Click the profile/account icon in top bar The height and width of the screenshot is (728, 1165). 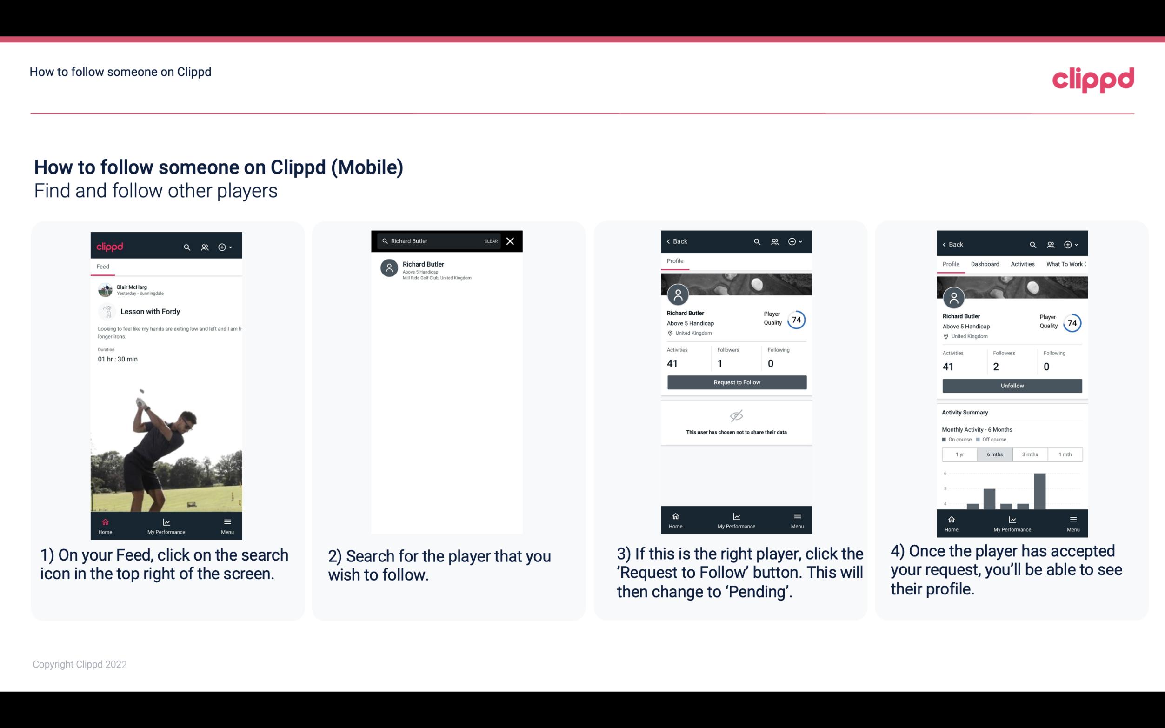205,246
